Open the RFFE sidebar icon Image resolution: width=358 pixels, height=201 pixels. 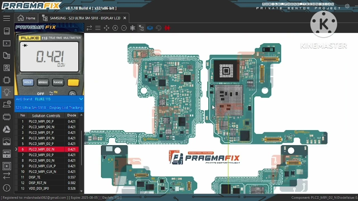pyautogui.click(x=7, y=154)
